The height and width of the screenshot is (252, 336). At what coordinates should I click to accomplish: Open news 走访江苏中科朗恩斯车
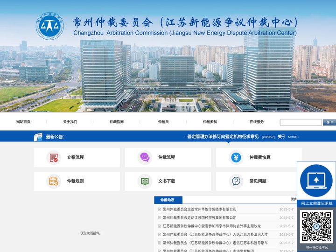coord(215,243)
